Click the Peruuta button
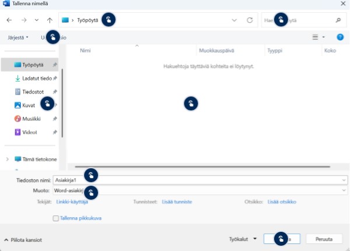Image resolution: width=350 pixels, height=251 pixels. tap(324, 239)
